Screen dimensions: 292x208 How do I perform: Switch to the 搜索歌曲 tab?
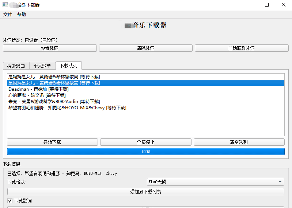click(x=16, y=66)
